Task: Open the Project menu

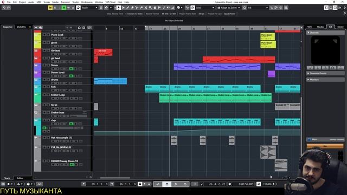Action: [x=22, y=2]
